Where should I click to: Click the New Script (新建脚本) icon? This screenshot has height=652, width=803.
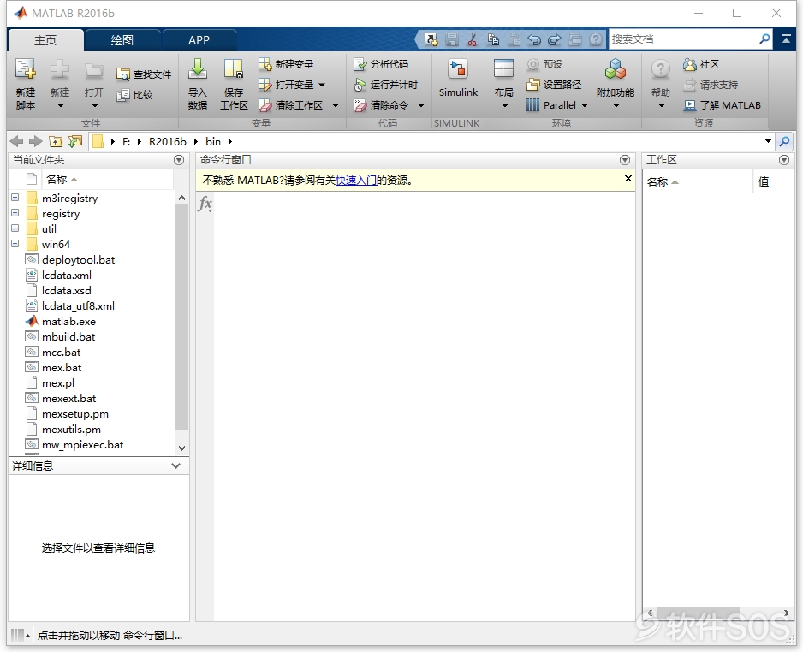point(25,69)
